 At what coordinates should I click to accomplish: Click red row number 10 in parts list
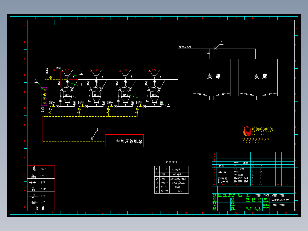[214, 154]
